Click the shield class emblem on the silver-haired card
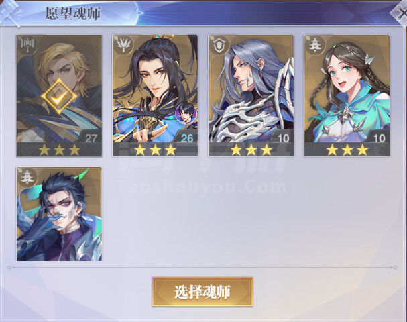407x322 pixels. point(218,45)
